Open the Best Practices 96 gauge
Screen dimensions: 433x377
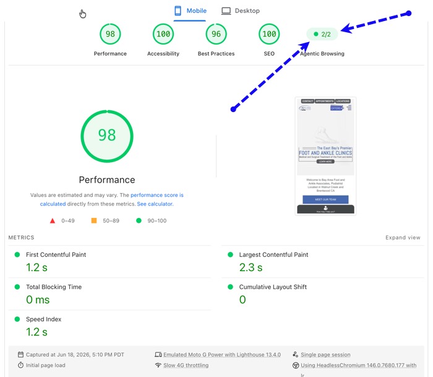[x=216, y=34]
